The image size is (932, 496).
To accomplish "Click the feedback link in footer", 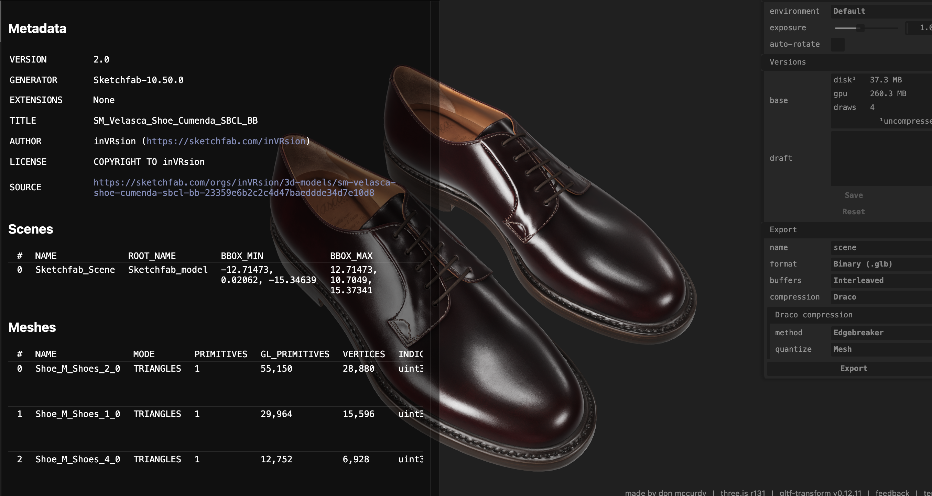I will (x=892, y=493).
